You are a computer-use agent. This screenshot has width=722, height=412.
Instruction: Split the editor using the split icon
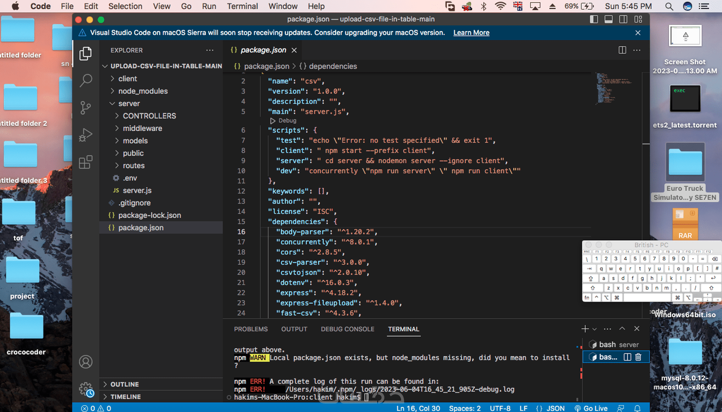click(x=622, y=50)
